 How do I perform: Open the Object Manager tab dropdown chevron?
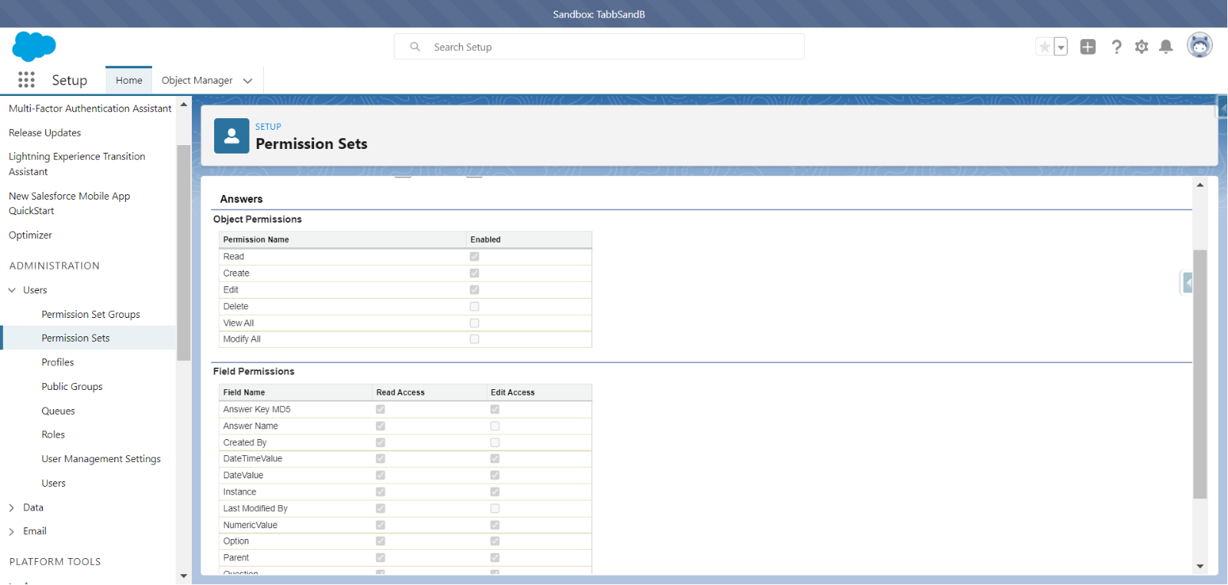tap(248, 81)
